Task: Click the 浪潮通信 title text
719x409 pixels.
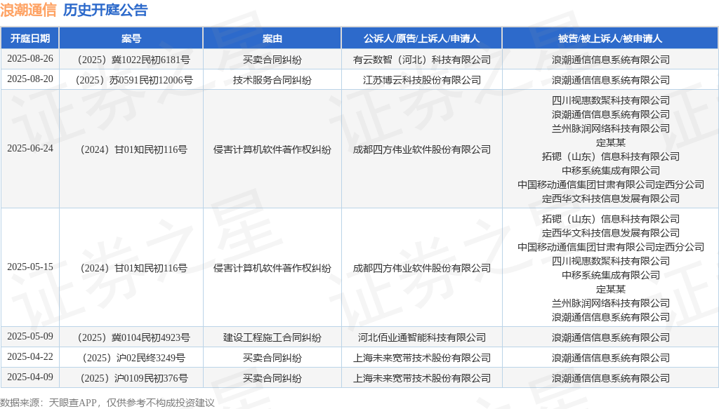Action: [28, 10]
